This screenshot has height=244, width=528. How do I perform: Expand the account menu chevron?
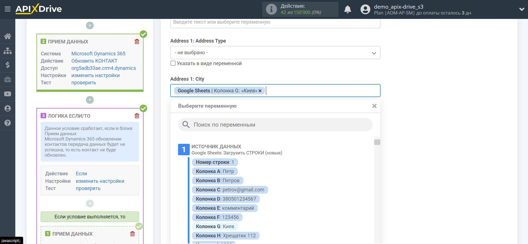coord(522,9)
